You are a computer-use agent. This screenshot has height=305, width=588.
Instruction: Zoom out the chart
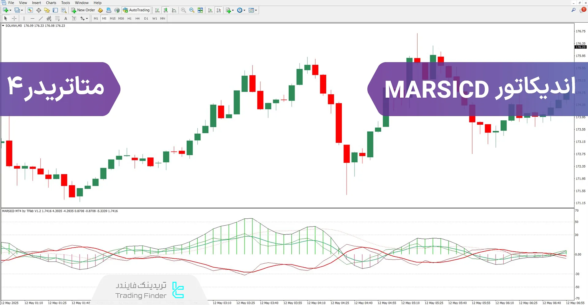pyautogui.click(x=191, y=10)
